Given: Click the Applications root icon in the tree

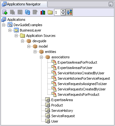Looking at the screenshot, I should [4, 20].
